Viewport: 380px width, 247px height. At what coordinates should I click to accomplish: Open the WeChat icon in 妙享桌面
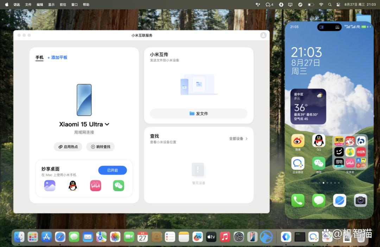click(119, 186)
